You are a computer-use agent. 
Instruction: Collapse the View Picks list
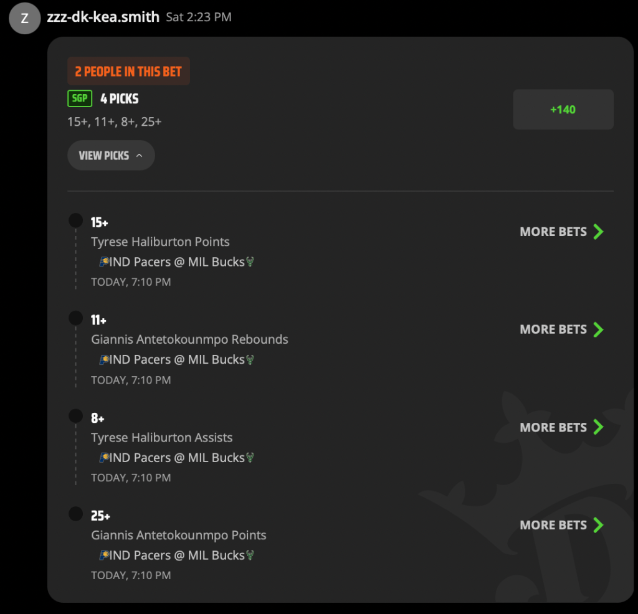click(111, 155)
